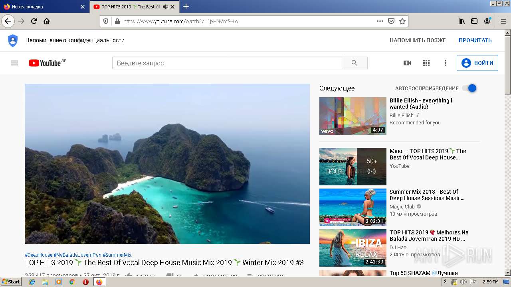Open the Billie Eilish - everything i wanted title

[x=421, y=104]
